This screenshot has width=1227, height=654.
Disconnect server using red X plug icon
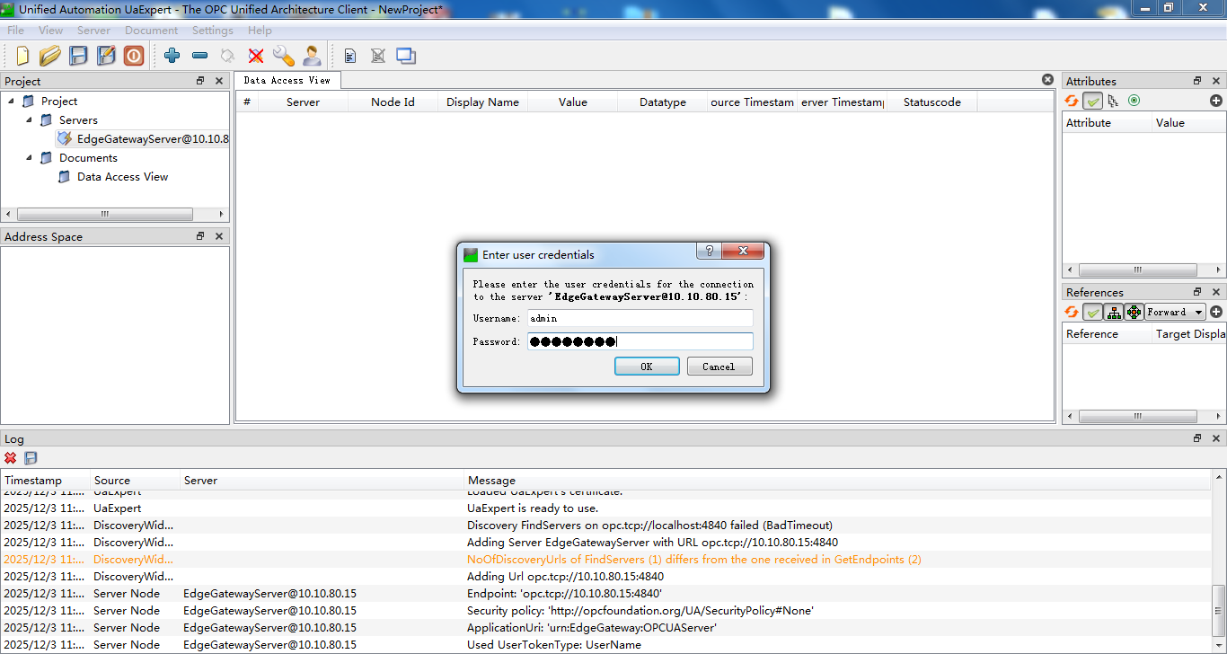[256, 56]
